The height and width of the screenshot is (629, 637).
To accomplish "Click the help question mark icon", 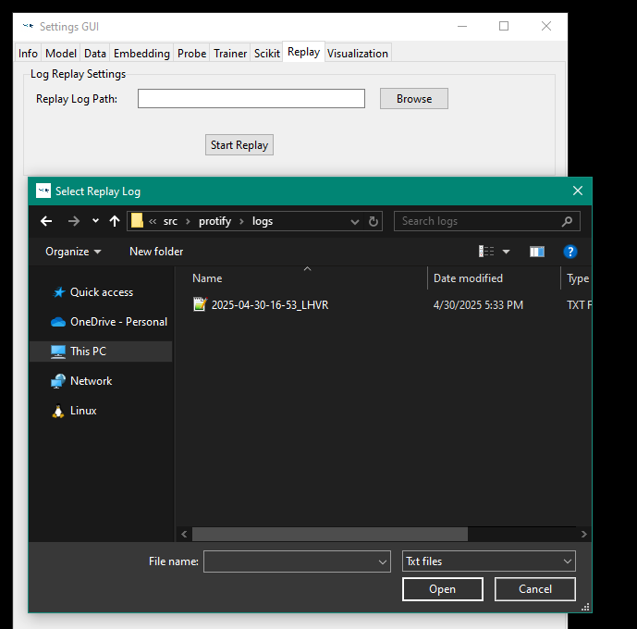I will point(570,252).
